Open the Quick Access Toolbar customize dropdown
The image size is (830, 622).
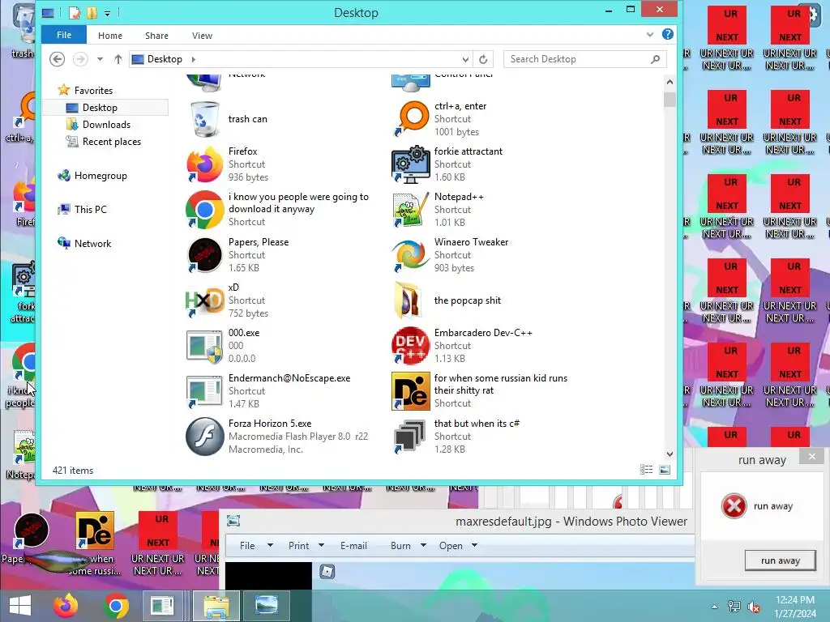[x=108, y=13]
